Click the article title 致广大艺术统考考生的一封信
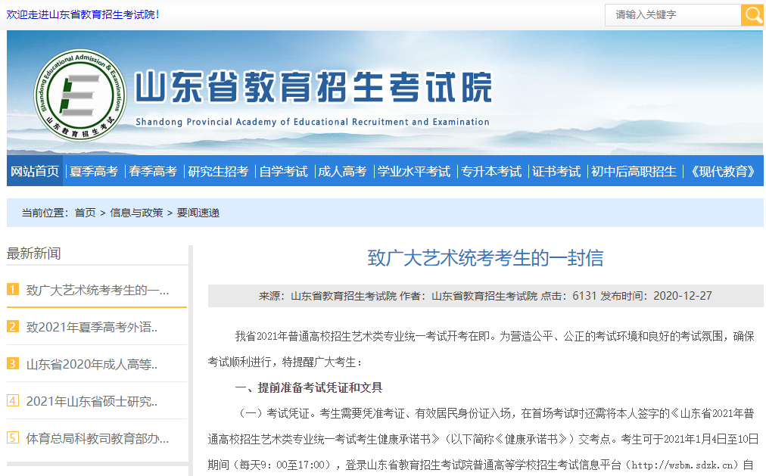 point(485,258)
